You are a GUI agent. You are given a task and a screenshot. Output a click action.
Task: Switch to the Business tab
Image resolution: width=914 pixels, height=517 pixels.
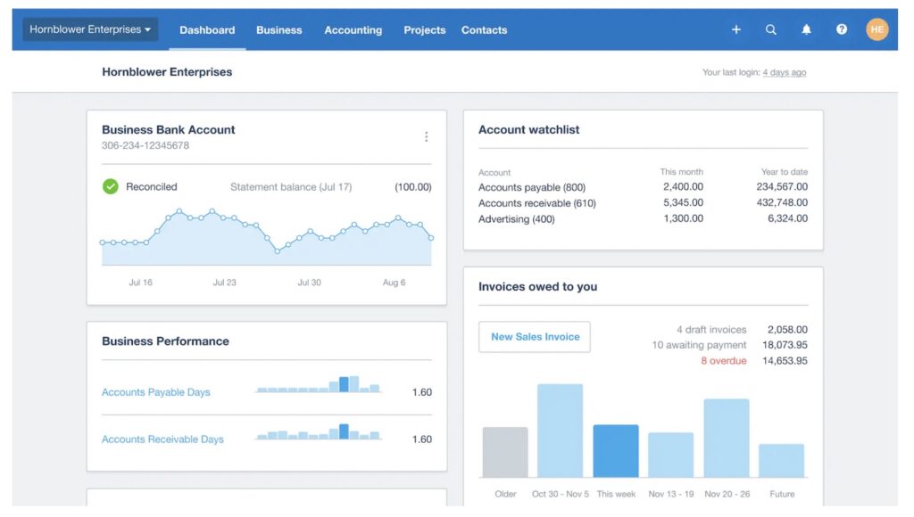click(x=278, y=29)
